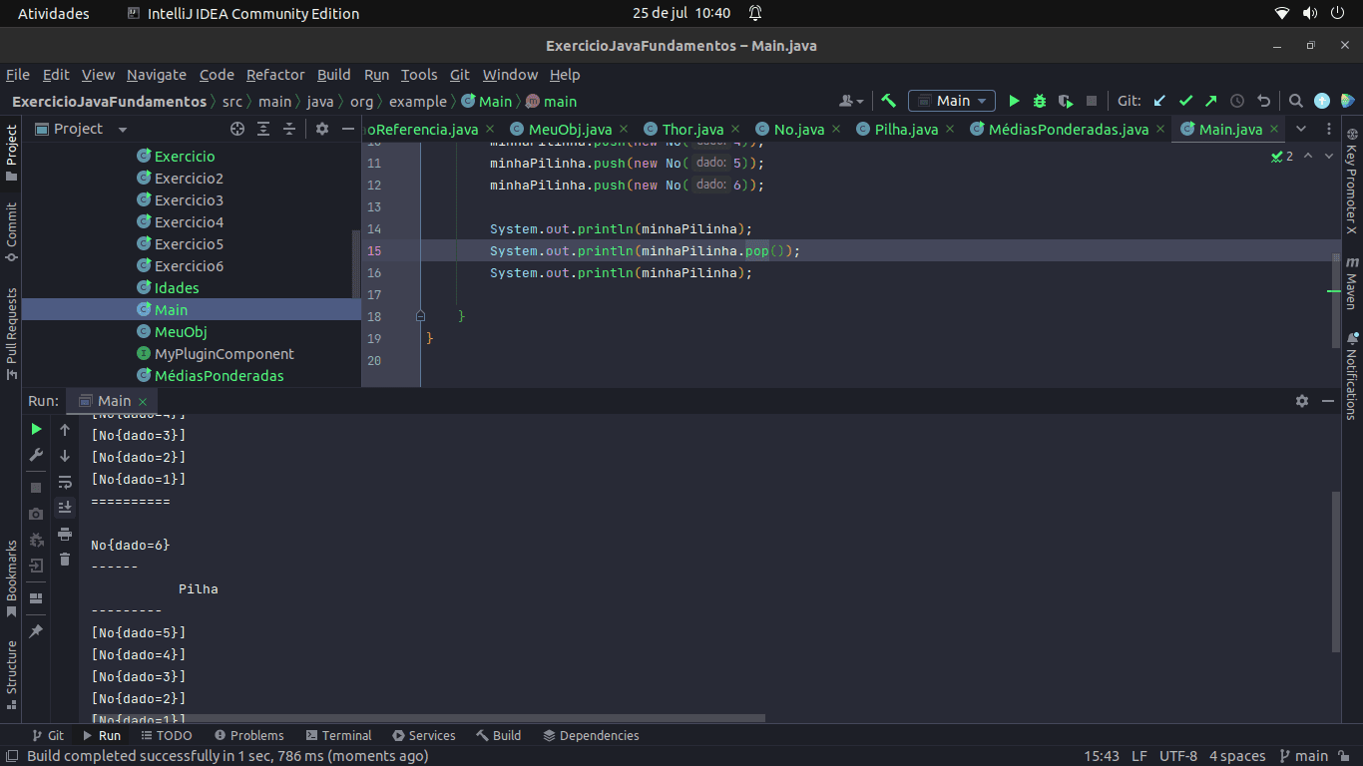The image size is (1363, 766).
Task: Open Search Everywhere magnifier icon
Action: (x=1295, y=101)
